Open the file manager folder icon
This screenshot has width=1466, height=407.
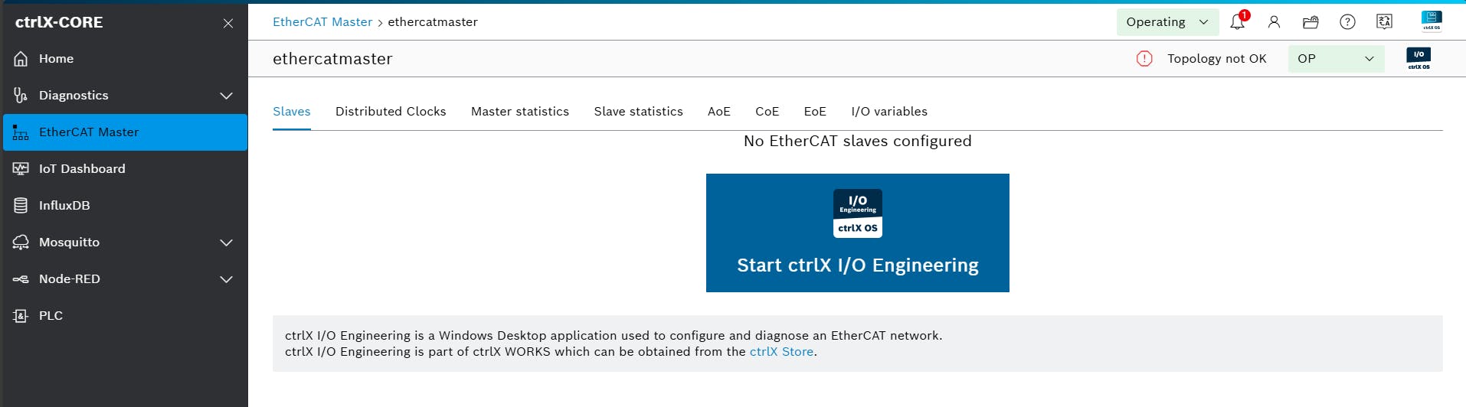click(1311, 22)
